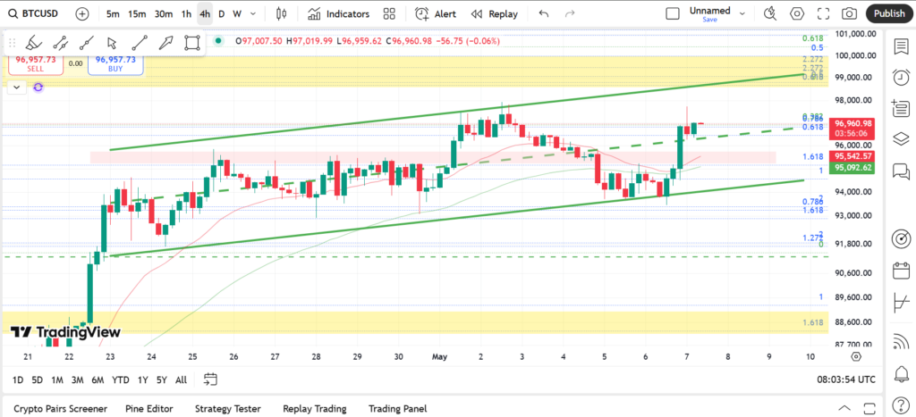This screenshot has height=417, width=916.
Task: Open chart settings hexagon icon in top toolbar
Action: click(x=797, y=13)
